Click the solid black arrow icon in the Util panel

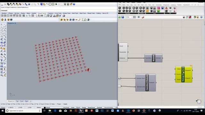(x=170, y=8)
